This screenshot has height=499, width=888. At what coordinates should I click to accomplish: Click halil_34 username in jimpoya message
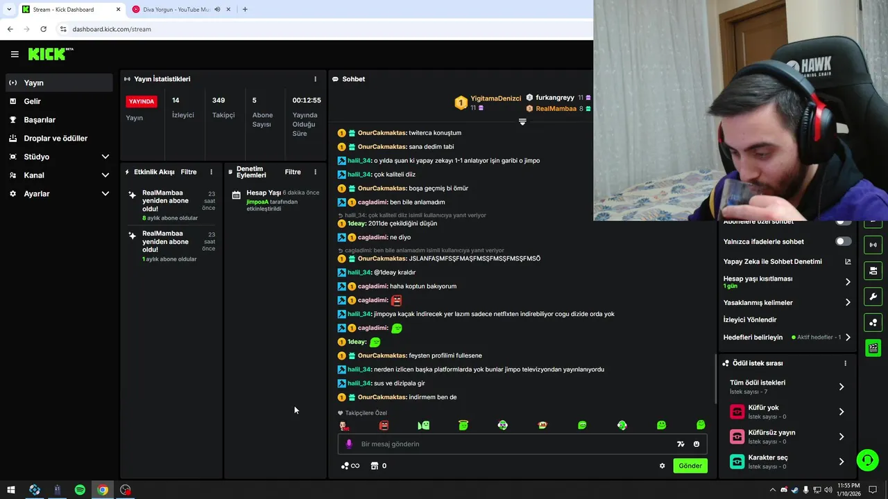pos(359,314)
